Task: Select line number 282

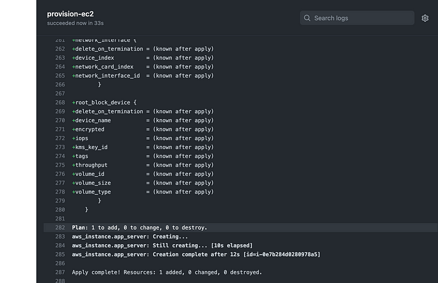Action: 60,228
